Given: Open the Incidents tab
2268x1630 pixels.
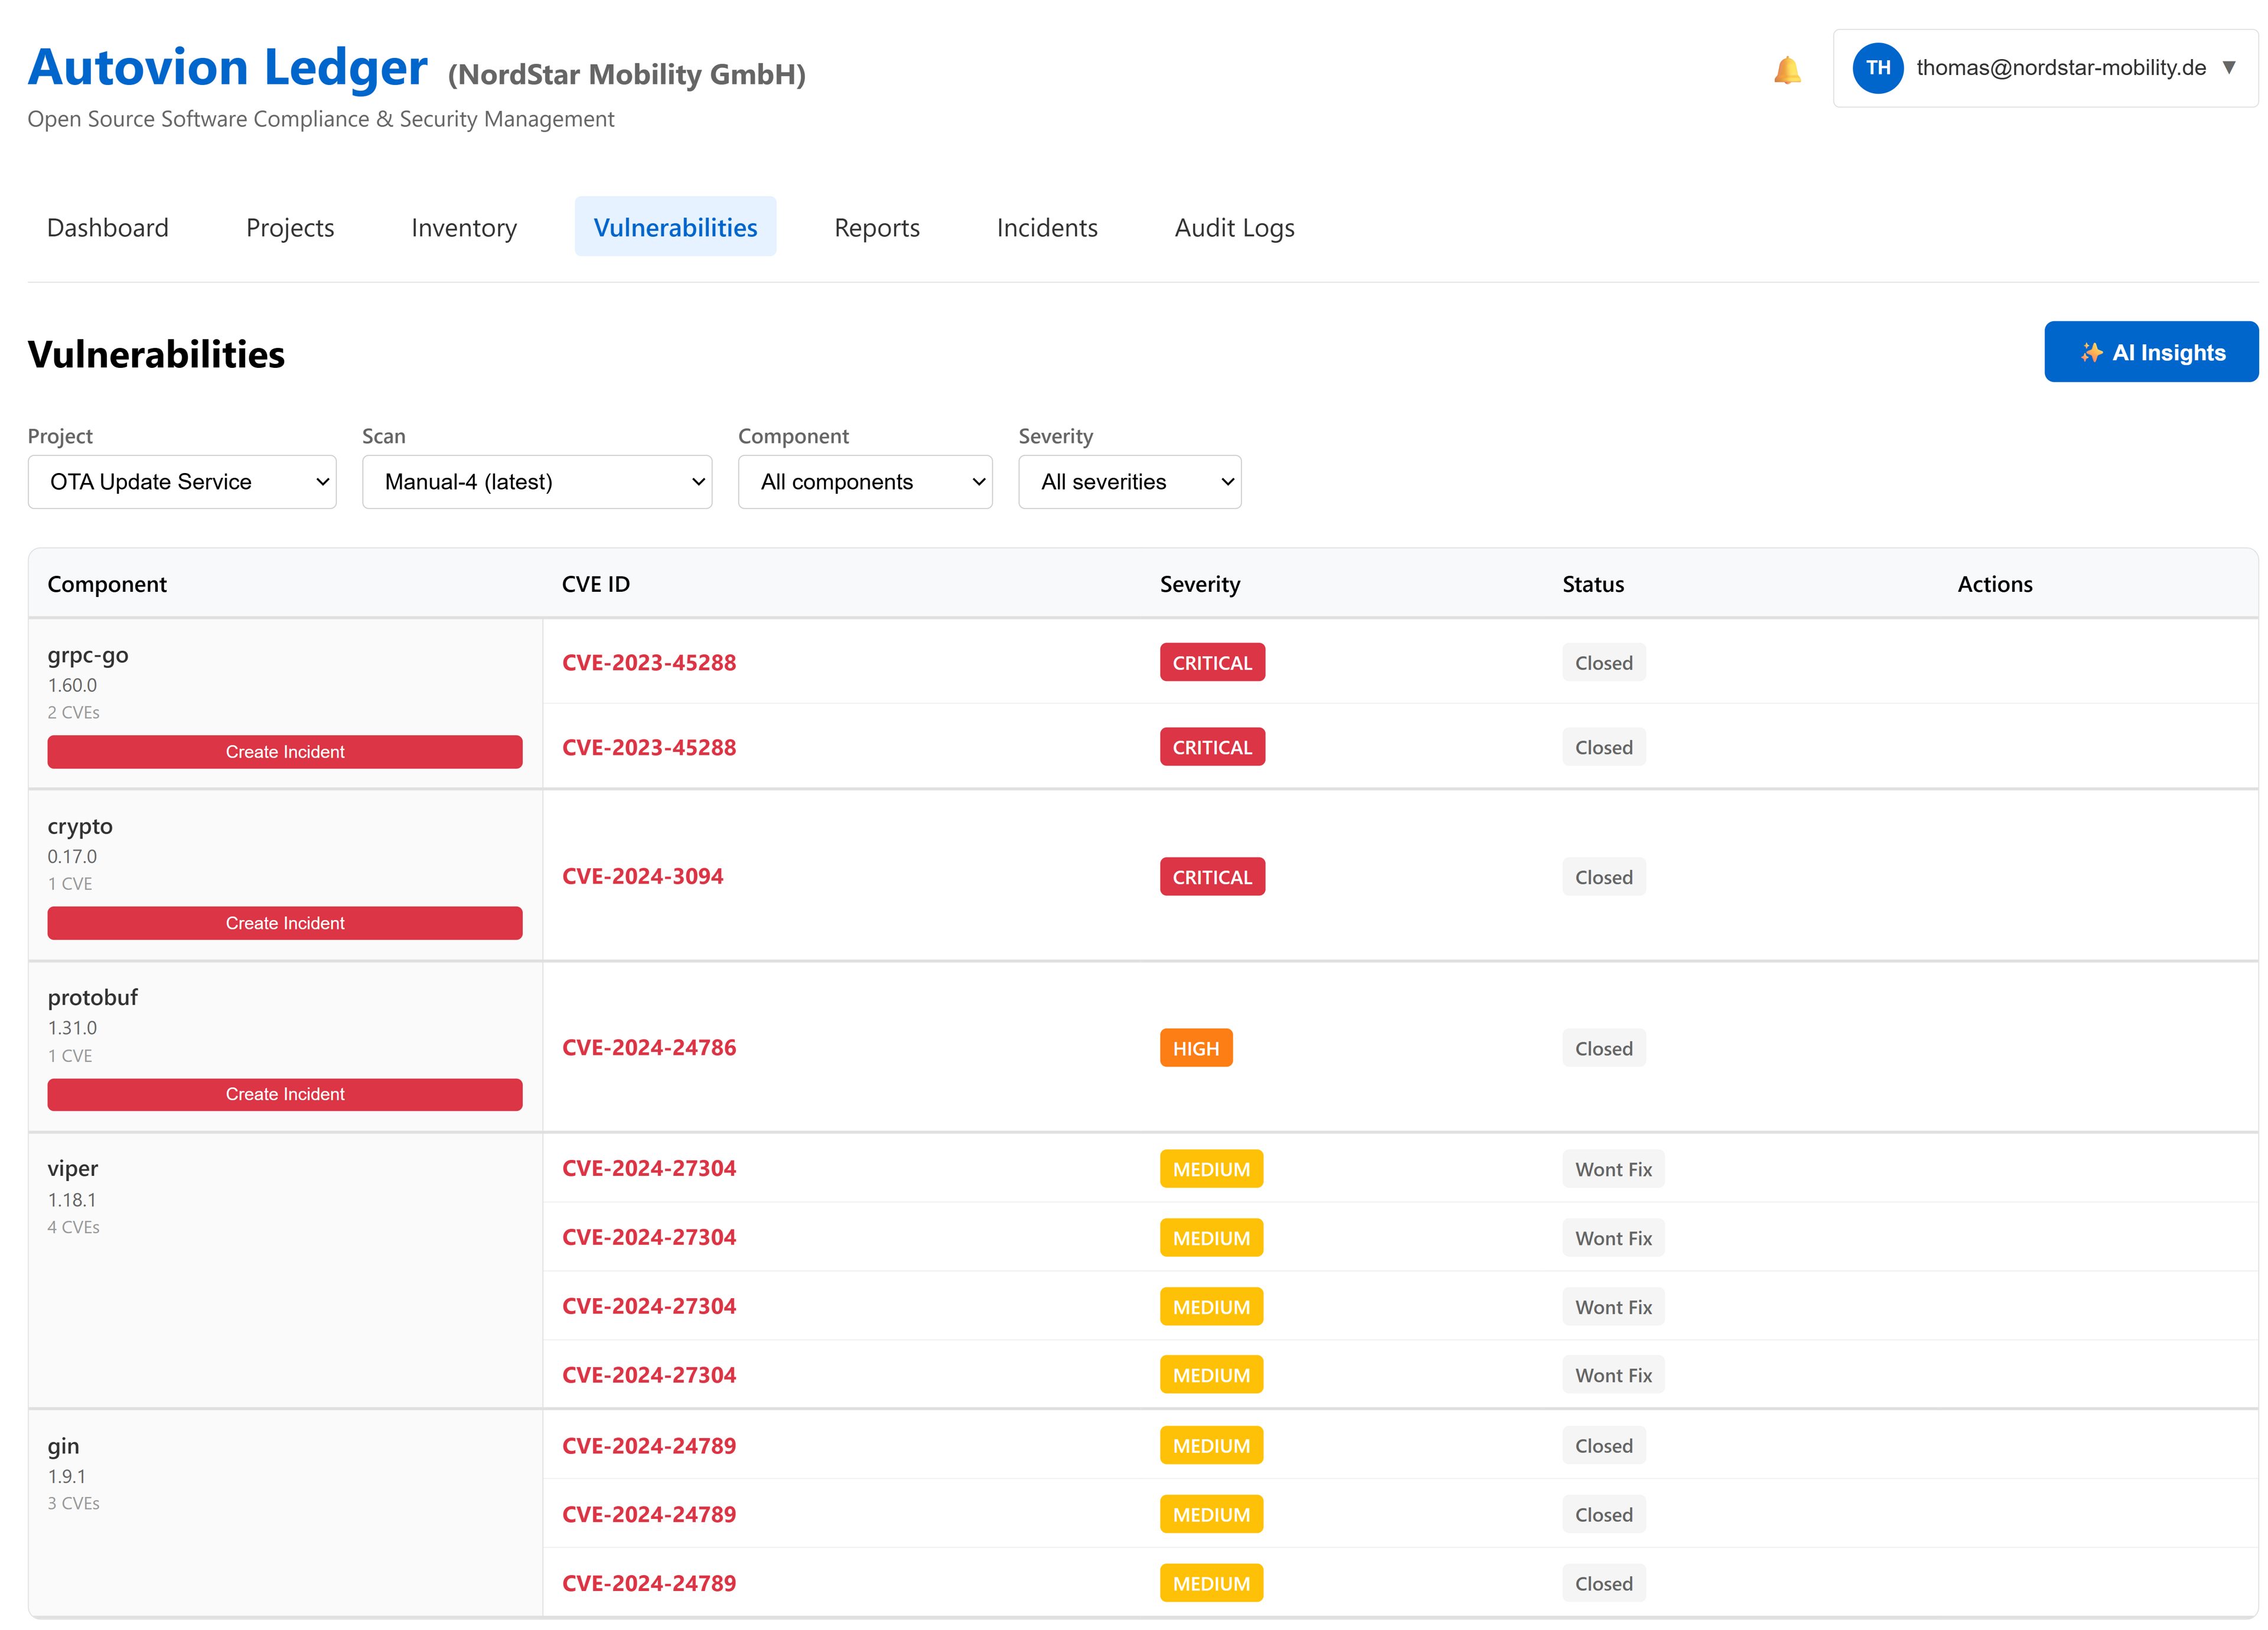Looking at the screenshot, I should (x=1046, y=227).
